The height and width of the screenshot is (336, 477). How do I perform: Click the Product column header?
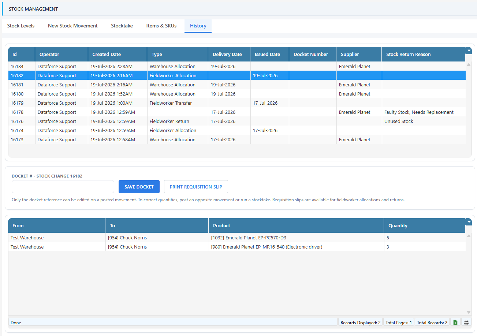pyautogui.click(x=296, y=225)
